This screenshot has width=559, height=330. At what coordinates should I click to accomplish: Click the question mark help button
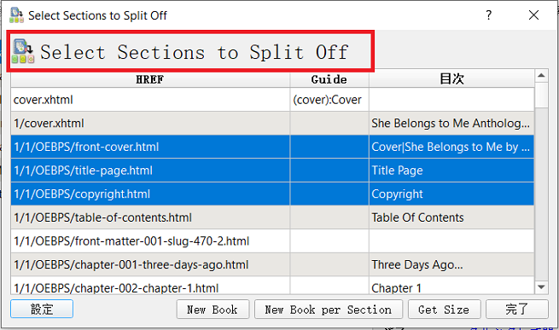click(489, 15)
